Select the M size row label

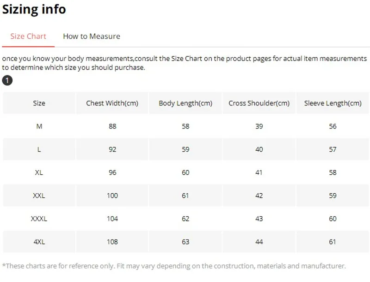point(39,126)
